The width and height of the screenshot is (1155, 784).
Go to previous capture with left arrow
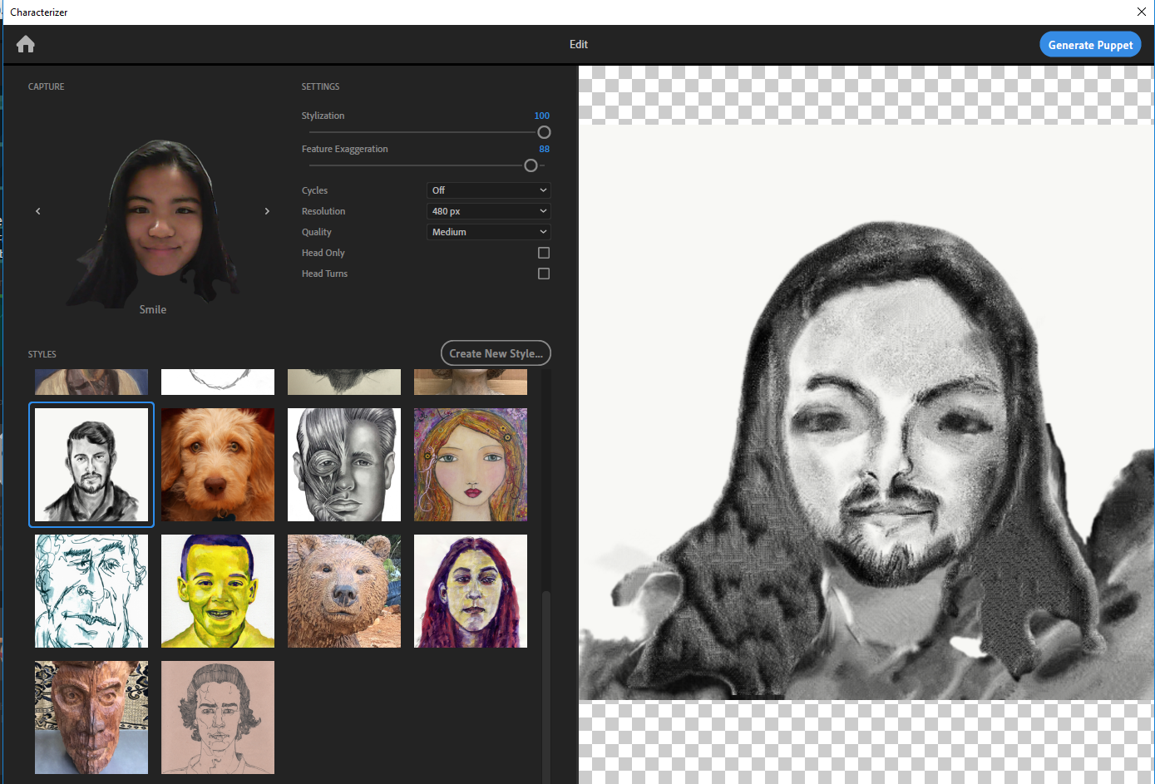pyautogui.click(x=38, y=211)
